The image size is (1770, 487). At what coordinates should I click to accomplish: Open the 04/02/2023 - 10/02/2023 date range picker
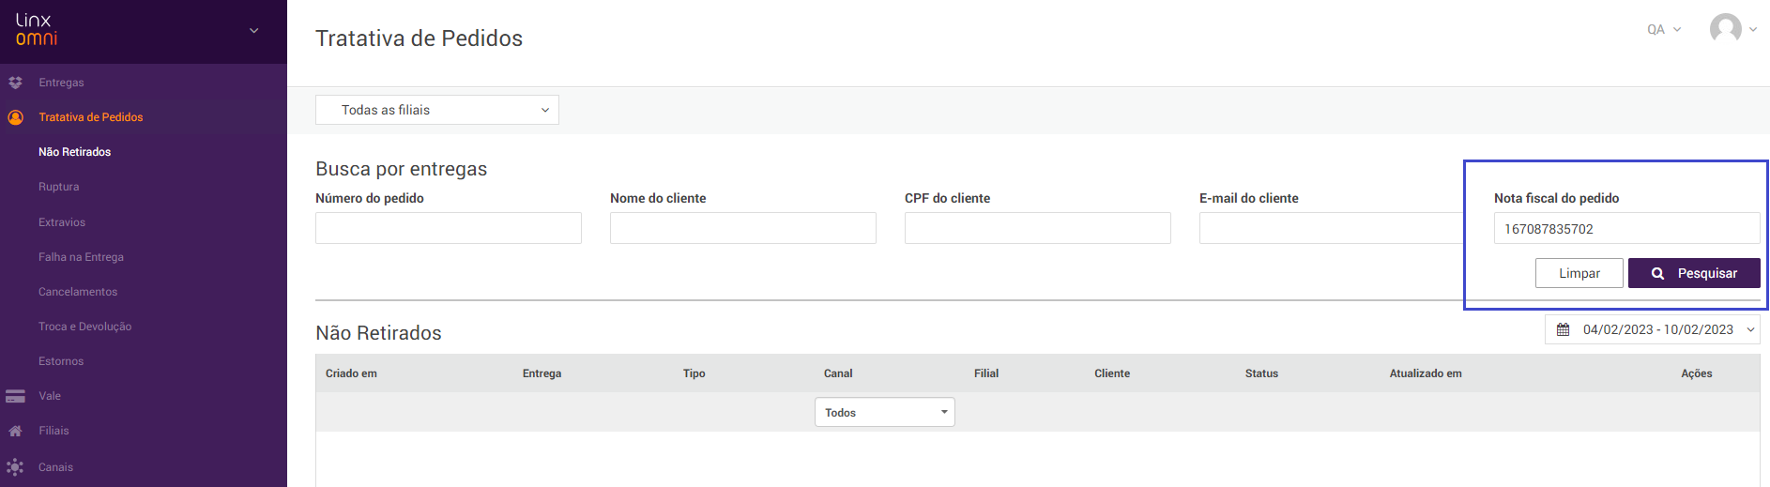(x=1656, y=329)
